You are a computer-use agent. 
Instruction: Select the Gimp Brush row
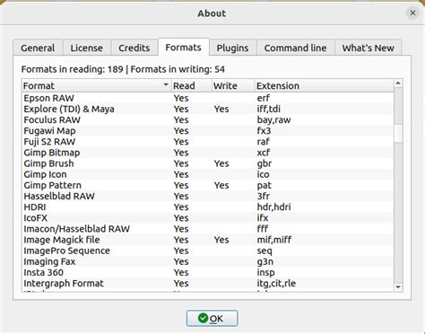tap(208, 163)
